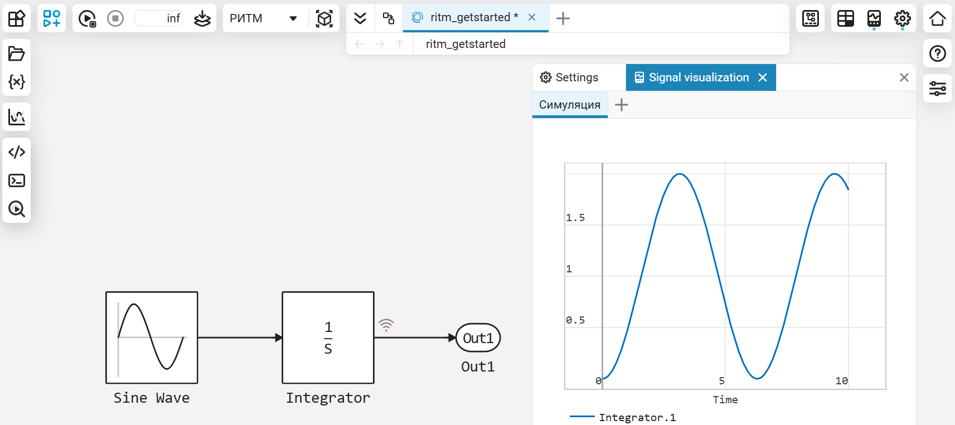Close the ritm_getstarted tab
Viewport: 955px width, 425px height.
[532, 18]
